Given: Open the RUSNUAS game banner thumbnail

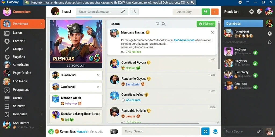Looking at the screenshot, I should 76,44.
